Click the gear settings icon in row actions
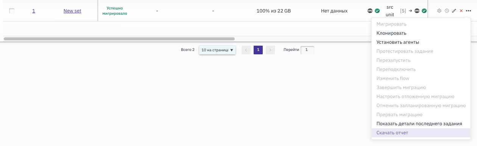 pos(439,11)
